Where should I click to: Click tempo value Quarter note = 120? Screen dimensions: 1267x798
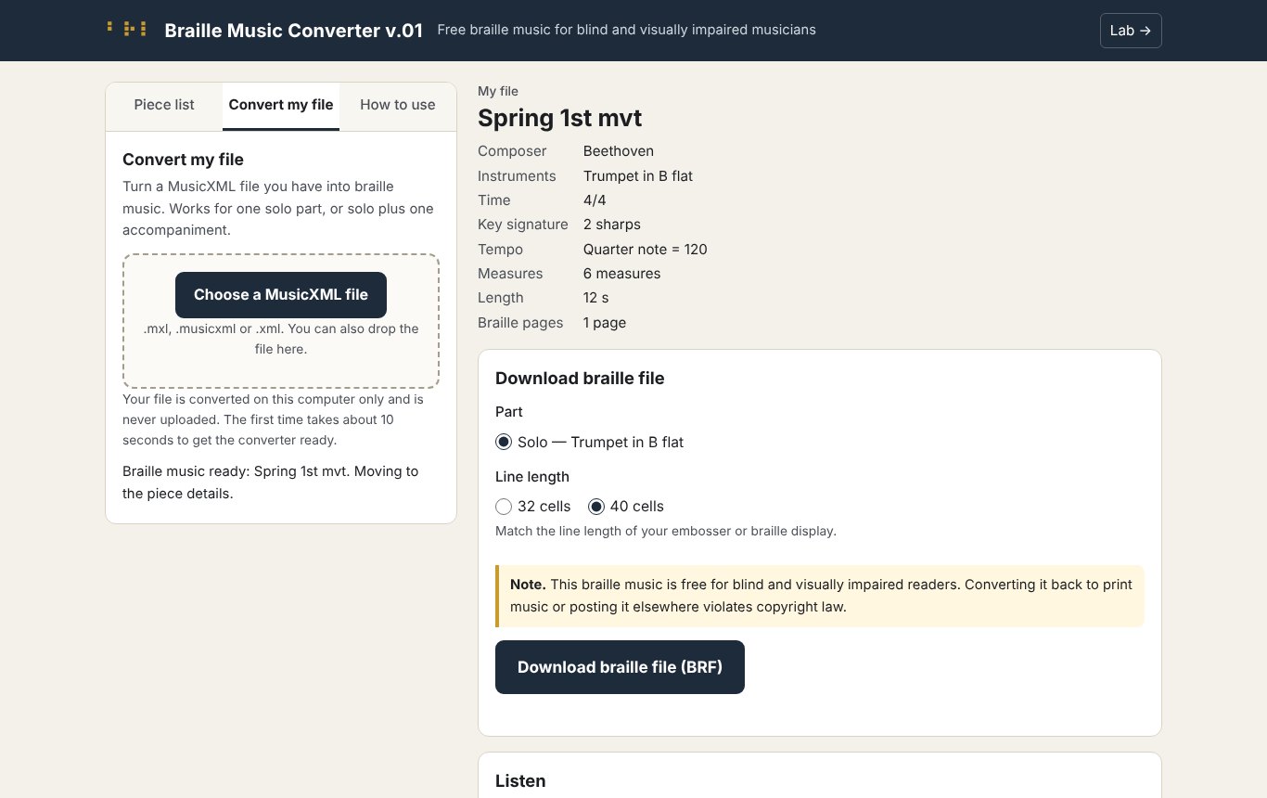pos(646,250)
